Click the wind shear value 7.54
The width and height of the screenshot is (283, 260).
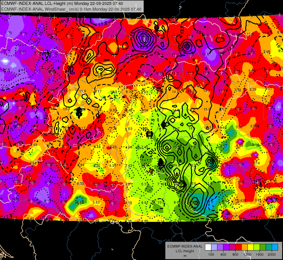point(33,164)
